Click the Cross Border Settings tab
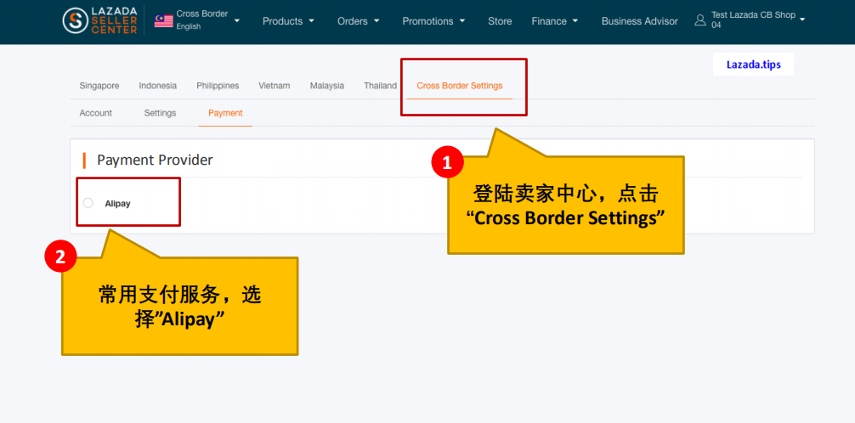 [459, 86]
